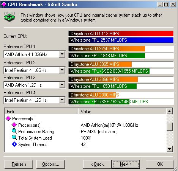The image size is (178, 171).
Task: Click the Total System Load magnifier icon
Action: pyautogui.click(x=14, y=138)
